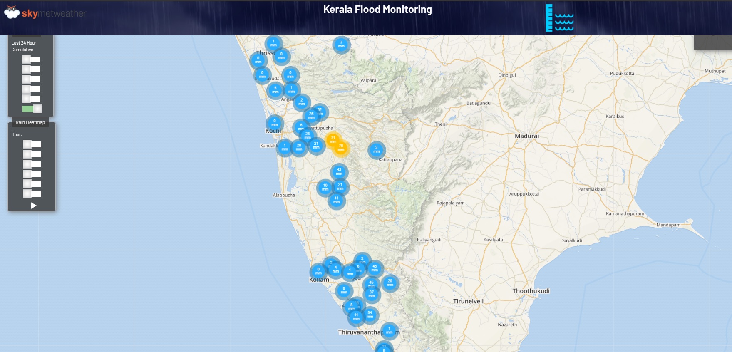This screenshot has width=732, height=352.
Task: Turn off the green active cumulative toggle
Action: [x=32, y=109]
